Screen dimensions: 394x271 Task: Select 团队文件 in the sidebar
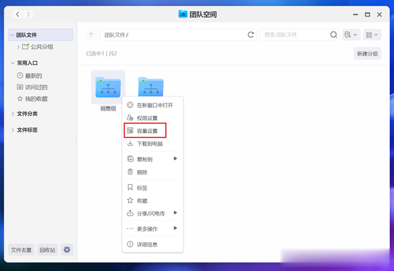(41, 35)
